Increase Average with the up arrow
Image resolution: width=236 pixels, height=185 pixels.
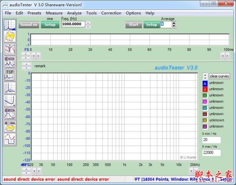pos(174,23)
